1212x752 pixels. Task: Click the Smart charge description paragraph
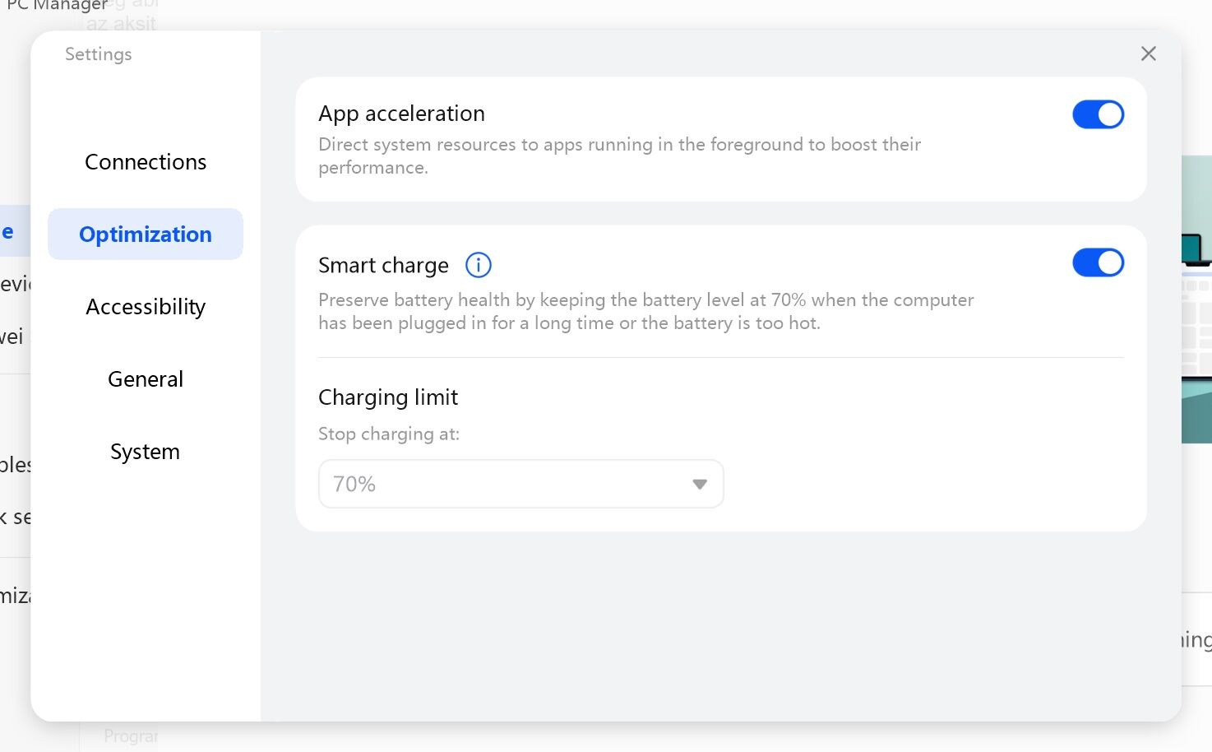(x=645, y=311)
